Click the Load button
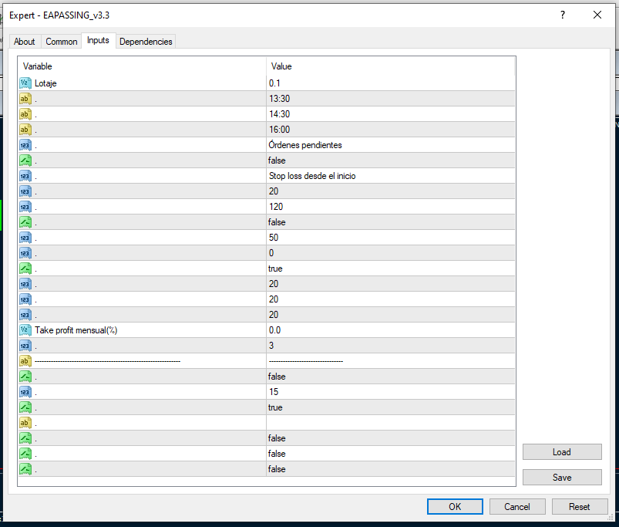619x527 pixels. point(561,452)
